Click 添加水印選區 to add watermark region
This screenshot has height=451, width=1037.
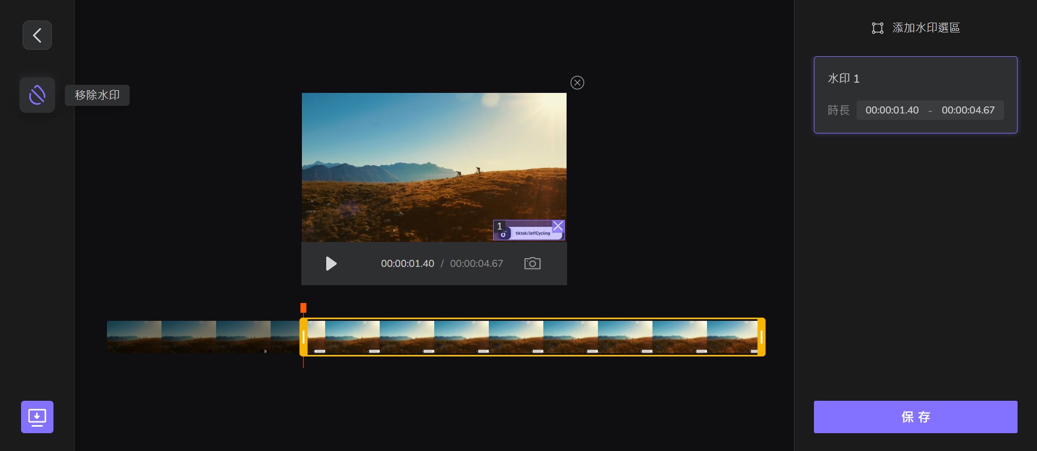click(x=926, y=28)
